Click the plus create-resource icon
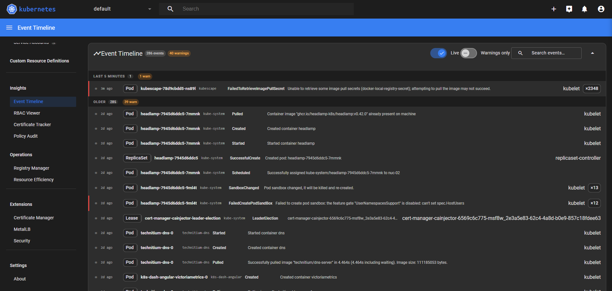The image size is (612, 291). (554, 9)
